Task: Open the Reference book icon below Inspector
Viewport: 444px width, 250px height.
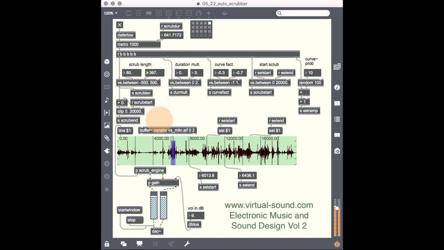Action: 337,103
